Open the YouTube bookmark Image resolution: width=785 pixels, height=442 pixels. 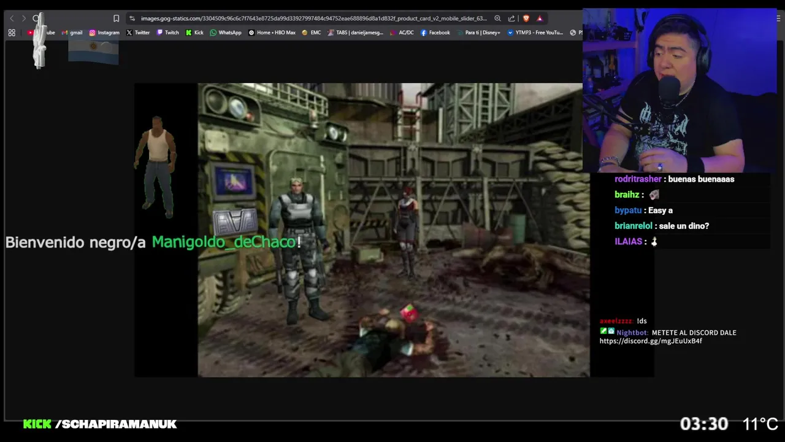(x=42, y=33)
